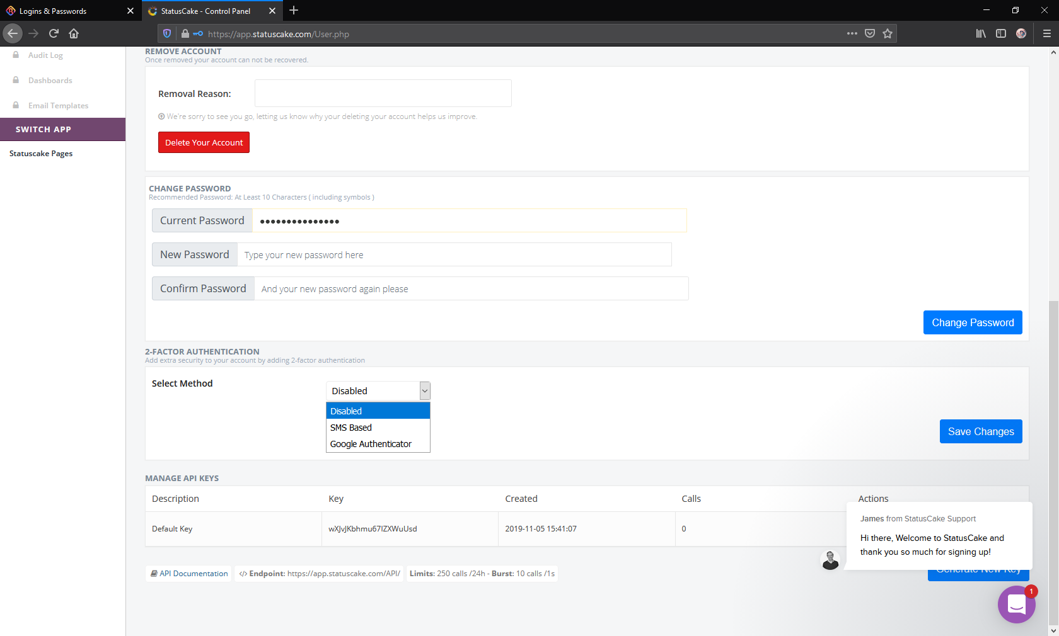Open Firefox account avatar
Image resolution: width=1059 pixels, height=636 pixels.
1021,33
